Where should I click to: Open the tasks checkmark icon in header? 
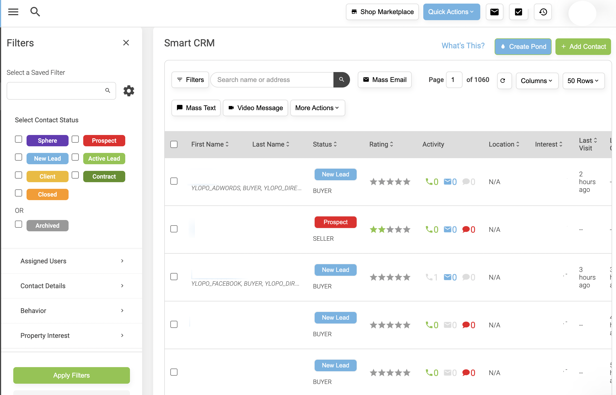click(518, 12)
